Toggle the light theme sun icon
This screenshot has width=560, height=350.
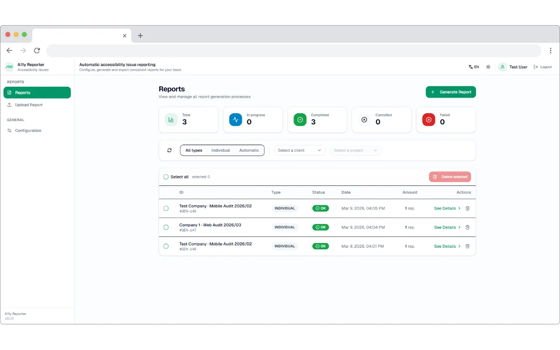[488, 66]
